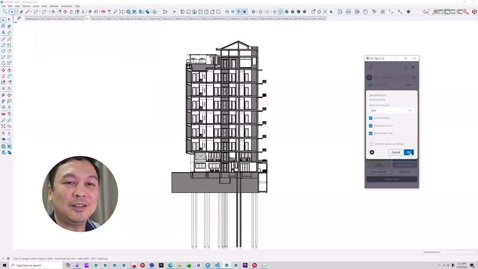Open the ĐÁY CỌC-Arc scene tab
This screenshot has height=269, width=478.
click(x=319, y=19)
